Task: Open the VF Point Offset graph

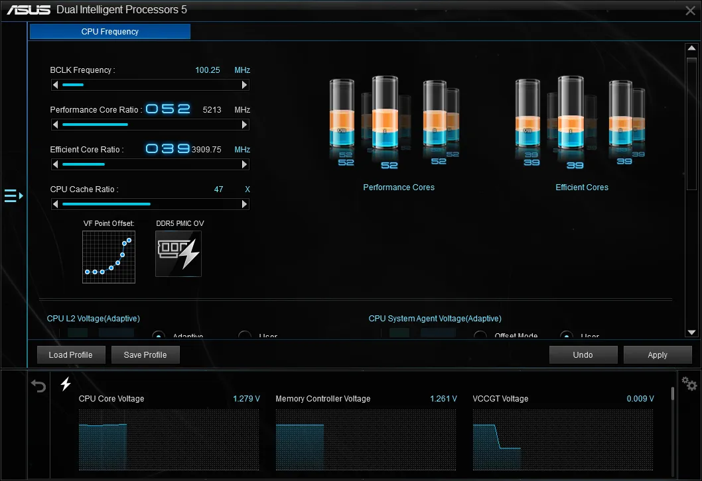Action: pos(109,257)
